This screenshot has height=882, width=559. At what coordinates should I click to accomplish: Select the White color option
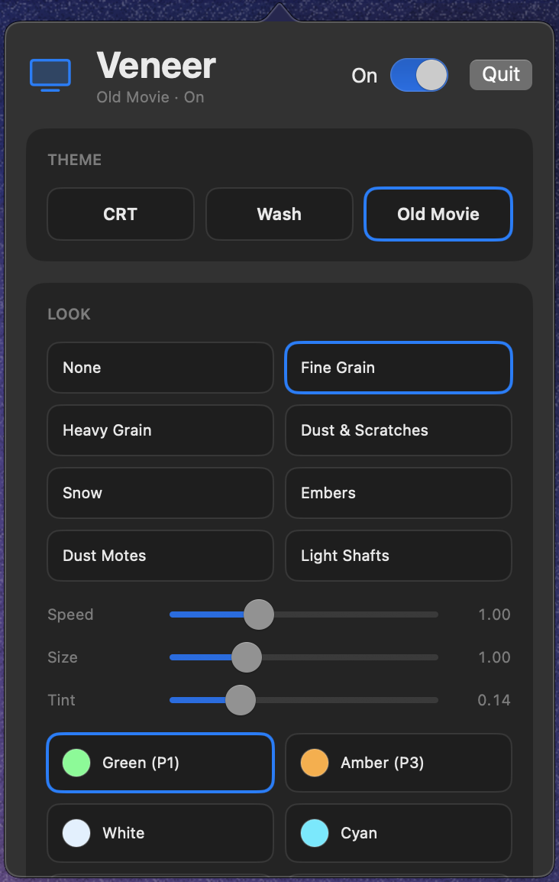(x=160, y=833)
